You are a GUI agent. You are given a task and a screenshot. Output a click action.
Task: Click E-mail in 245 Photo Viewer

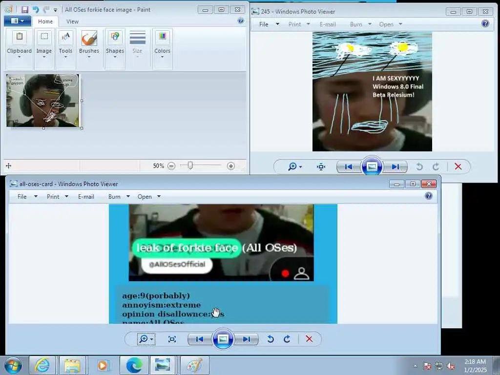[x=328, y=24]
